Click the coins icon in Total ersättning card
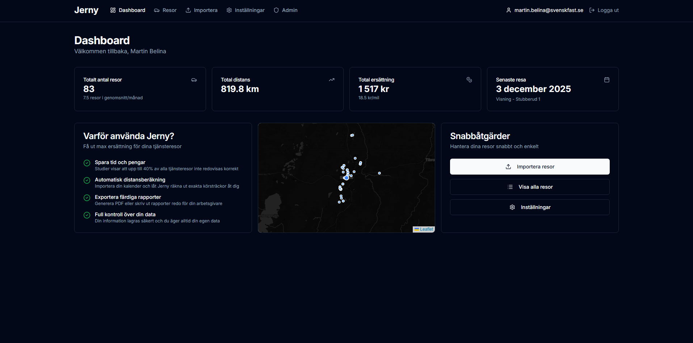Screen dimensions: 693x343 click(x=469, y=80)
